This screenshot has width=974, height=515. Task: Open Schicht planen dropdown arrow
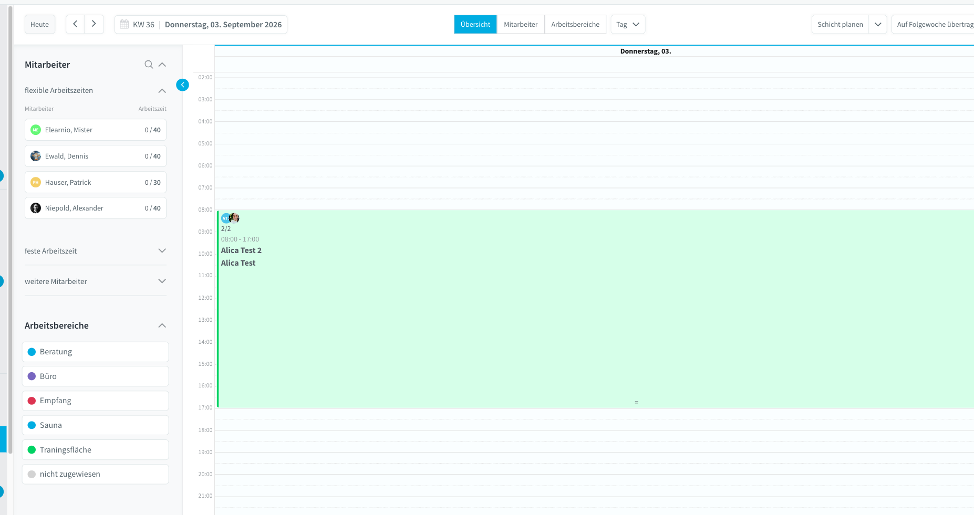point(878,24)
